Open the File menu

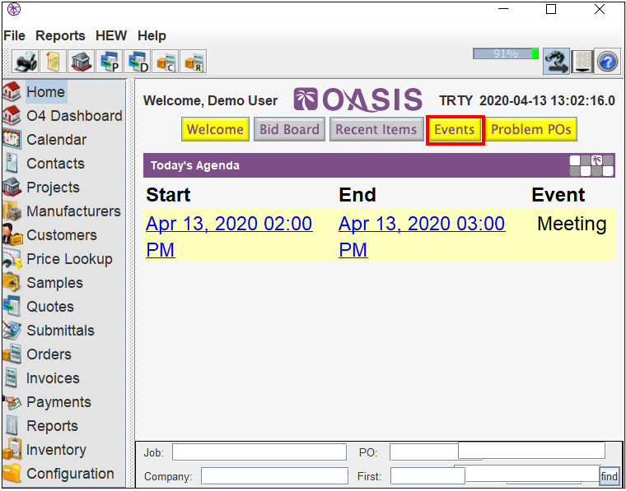(x=14, y=36)
